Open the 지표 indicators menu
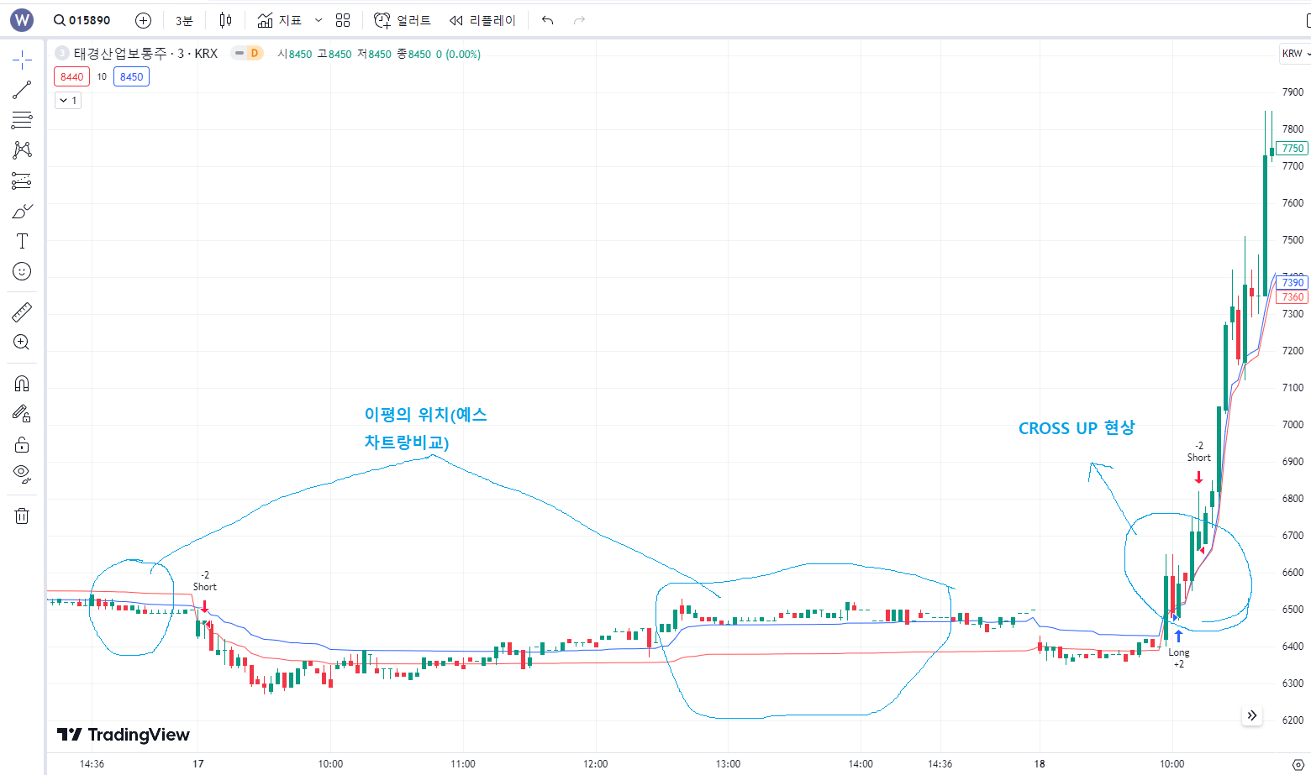Screen dimensions: 1311x775 click(x=280, y=20)
